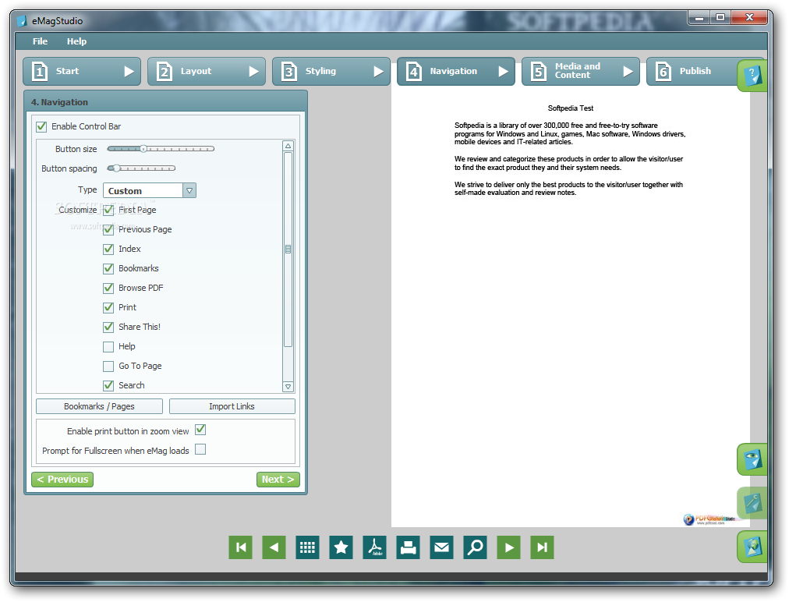Screen dimensions: 789x602
Task: Click the arrow after Media and Content
Action: [628, 72]
